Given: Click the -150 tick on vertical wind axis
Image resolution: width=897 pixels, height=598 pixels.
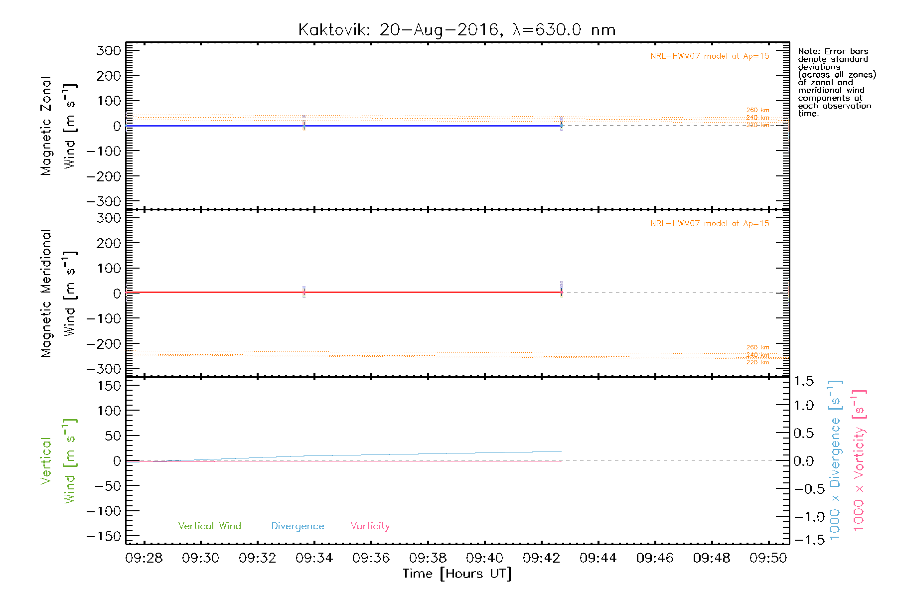Looking at the screenshot, I should (104, 536).
